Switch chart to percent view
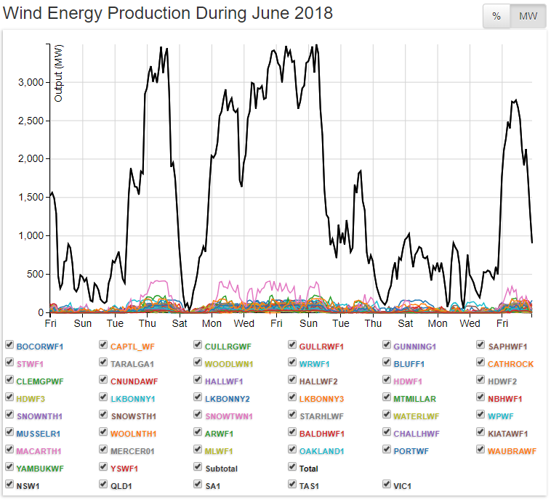This screenshot has height=502, width=551. tap(496, 17)
